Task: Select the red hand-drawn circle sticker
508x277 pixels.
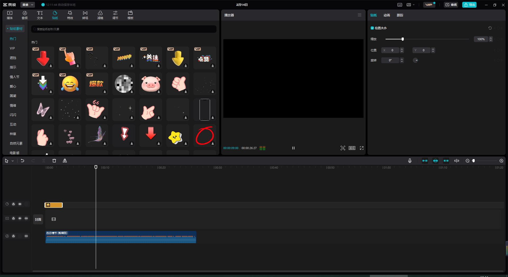Action: point(205,136)
